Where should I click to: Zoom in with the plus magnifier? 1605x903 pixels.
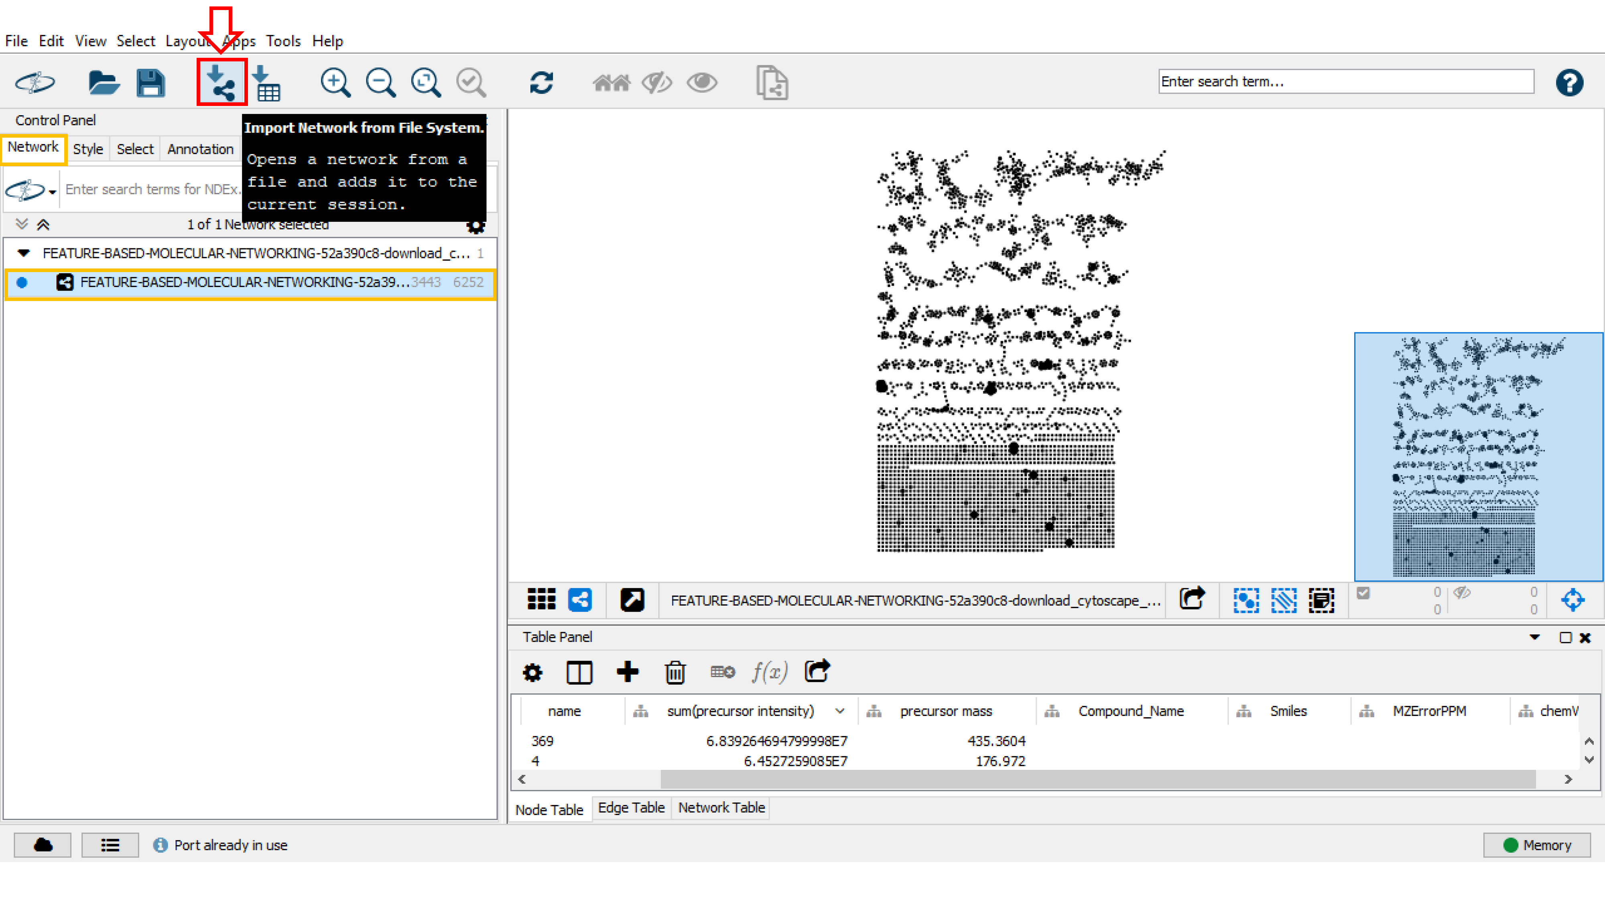click(x=335, y=82)
